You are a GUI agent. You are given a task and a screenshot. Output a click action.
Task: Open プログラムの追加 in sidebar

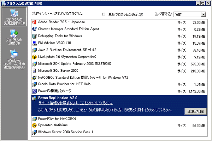pos(14,37)
